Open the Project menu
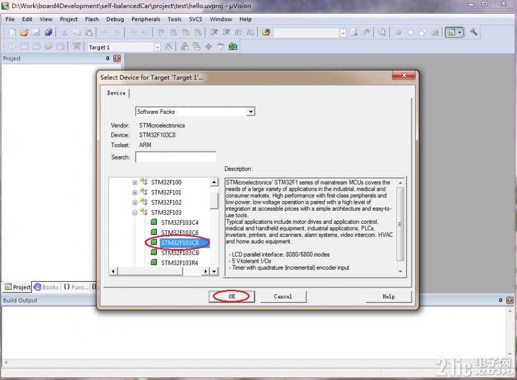 coord(69,19)
